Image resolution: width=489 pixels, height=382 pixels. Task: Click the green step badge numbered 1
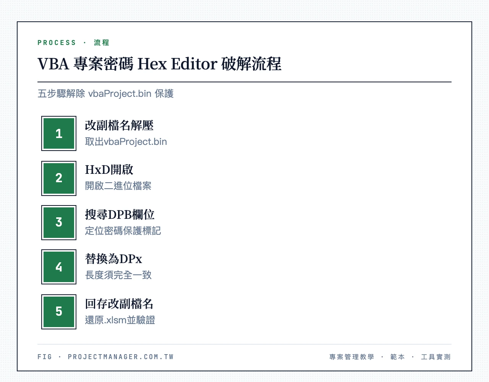(59, 133)
